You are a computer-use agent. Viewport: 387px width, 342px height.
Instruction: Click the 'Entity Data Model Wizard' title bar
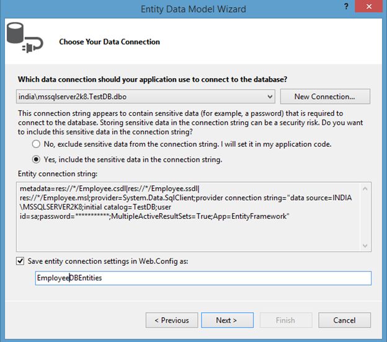click(x=193, y=9)
